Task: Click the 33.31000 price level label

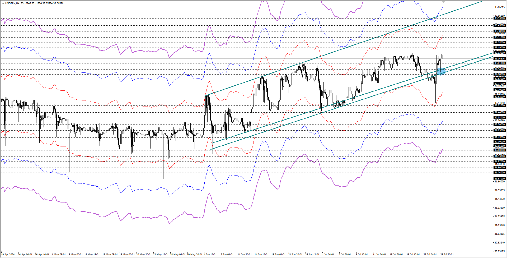Action: click(x=499, y=37)
